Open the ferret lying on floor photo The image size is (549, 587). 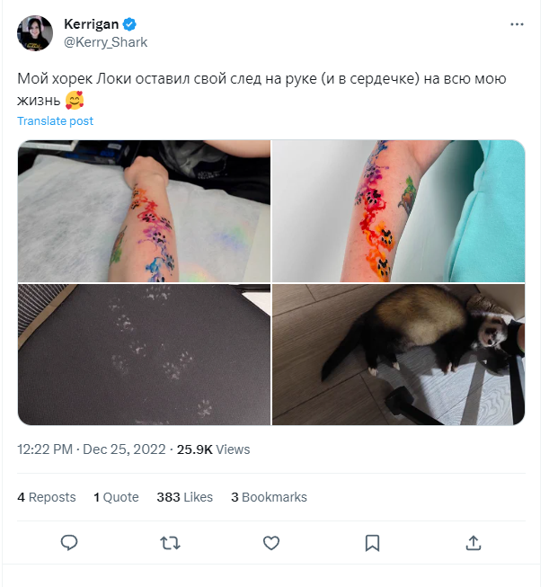[399, 354]
